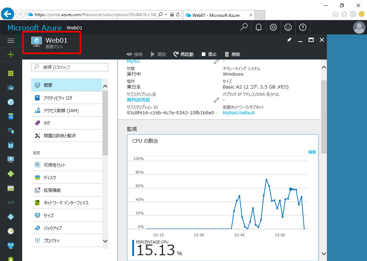Viewport: 367px width, 261px height.
Task: Open Monitor gauge icon in sidebar
Action: 11,231
